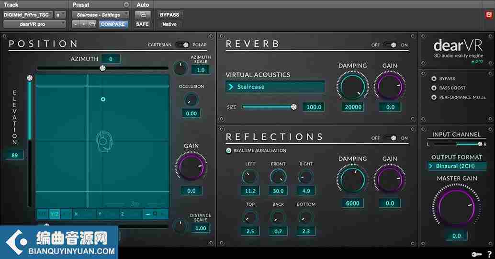Enable Performance Mode option

pos(434,97)
